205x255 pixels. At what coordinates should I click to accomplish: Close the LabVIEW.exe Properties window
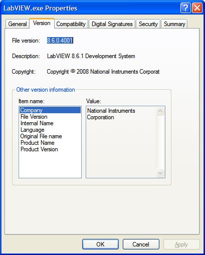click(197, 8)
